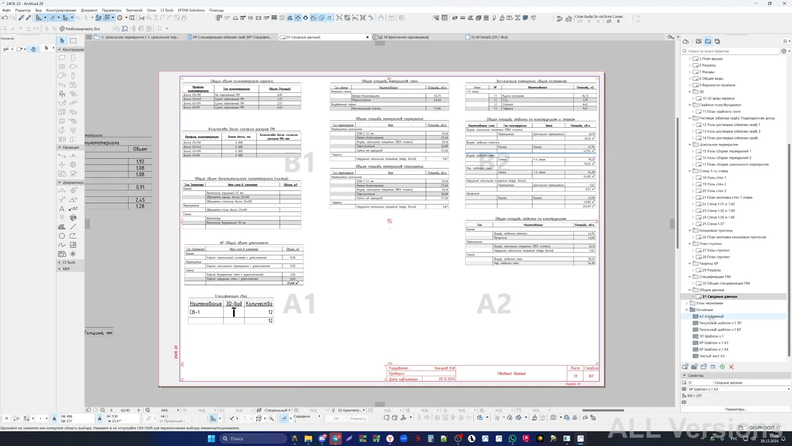
Task: Click the Windows Start button
Action: point(211,439)
